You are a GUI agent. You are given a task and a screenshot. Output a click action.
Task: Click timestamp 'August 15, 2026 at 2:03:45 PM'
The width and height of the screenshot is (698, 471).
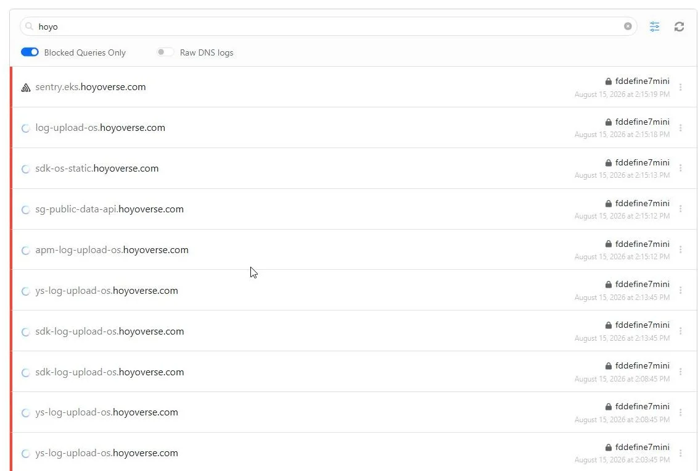(x=622, y=460)
